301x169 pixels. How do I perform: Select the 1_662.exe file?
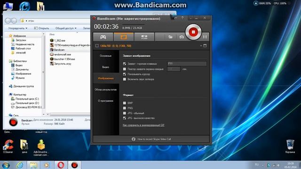[60, 40]
